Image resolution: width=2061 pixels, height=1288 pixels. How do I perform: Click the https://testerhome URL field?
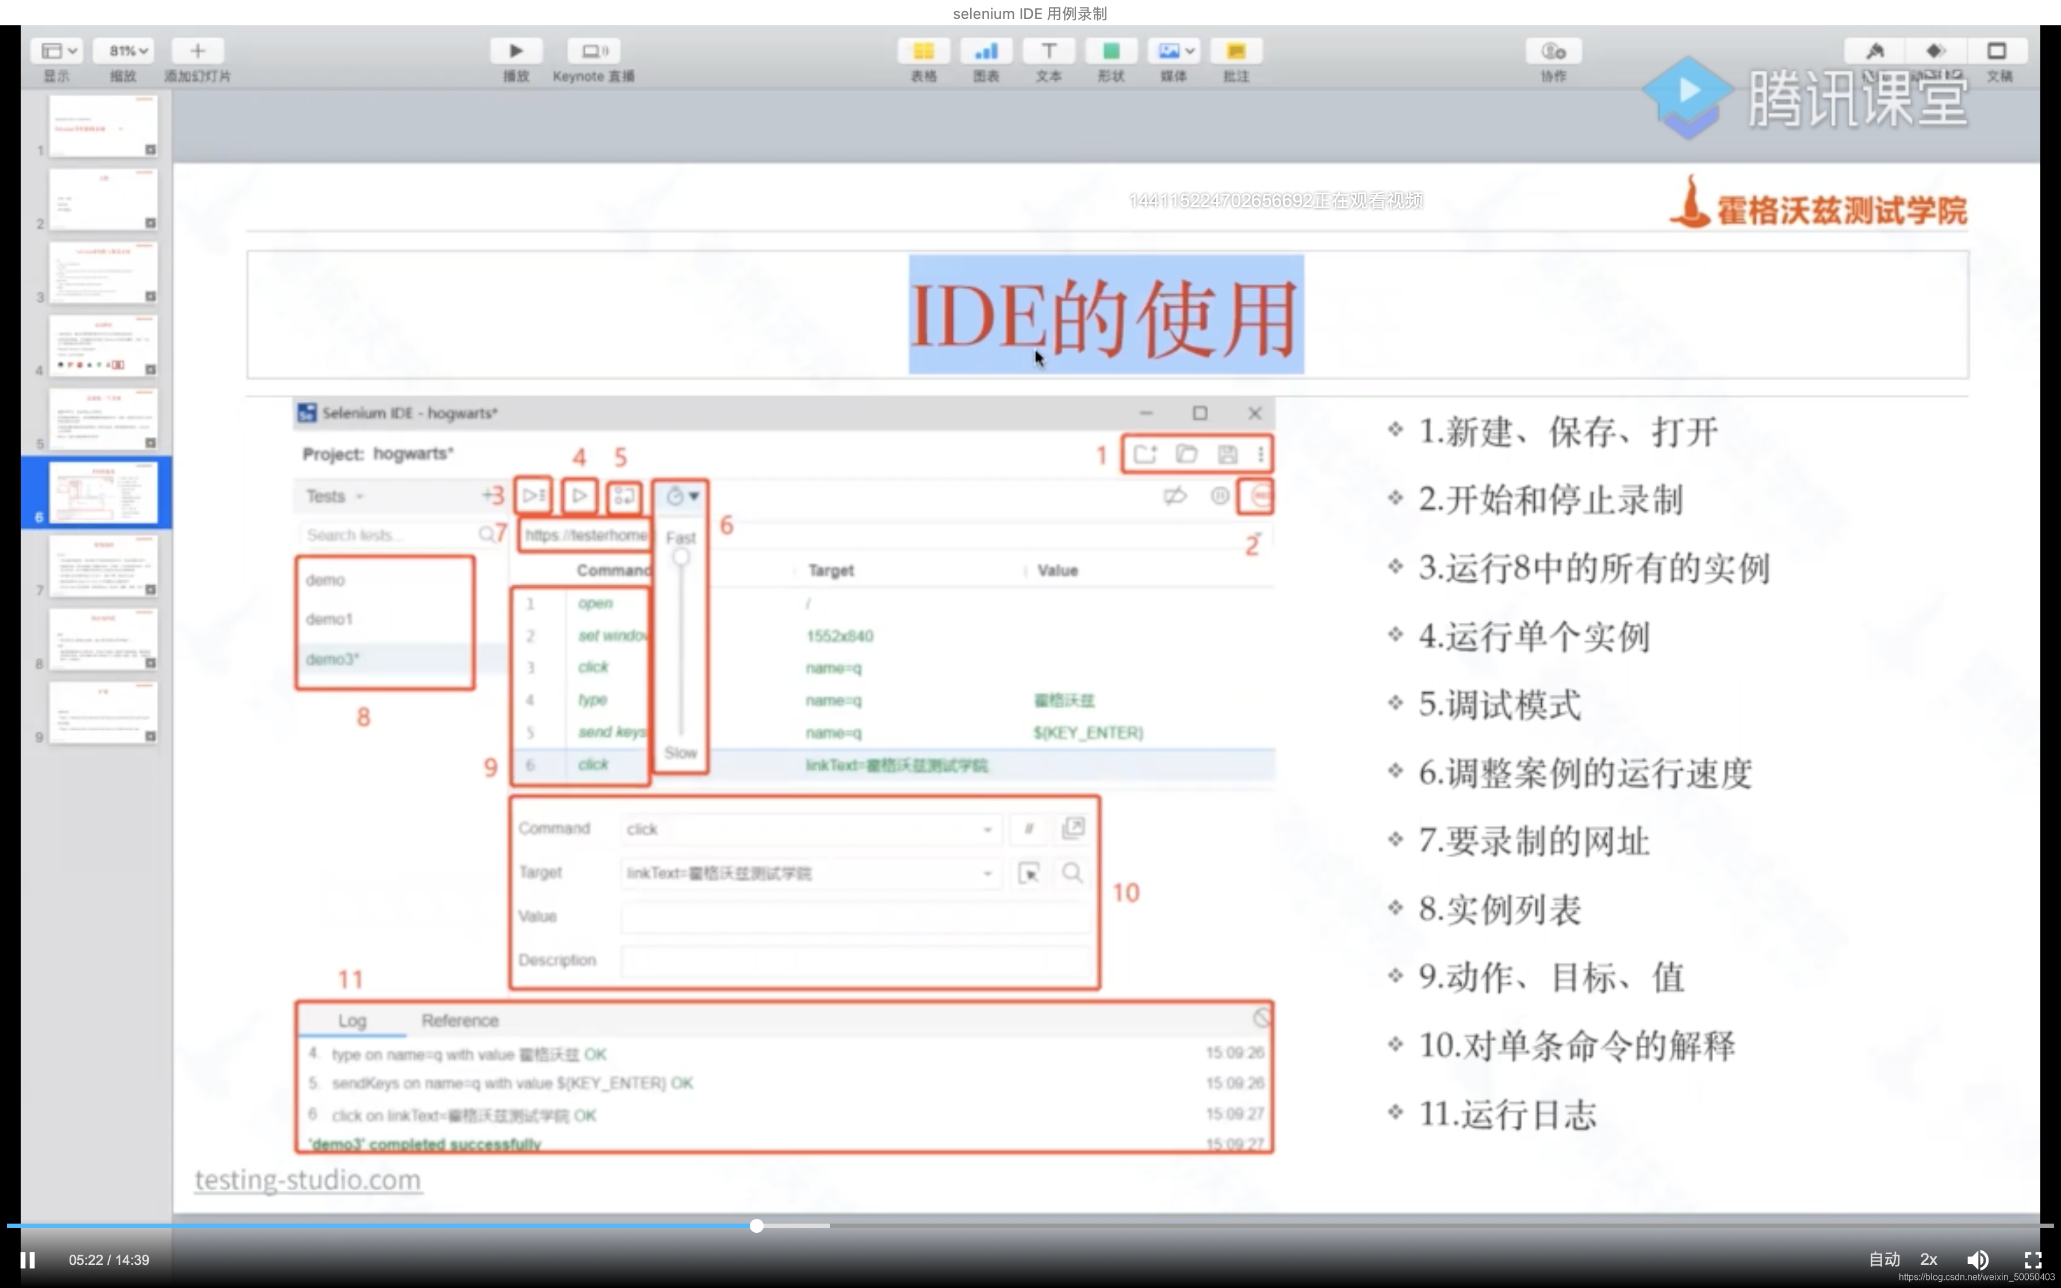pos(585,535)
